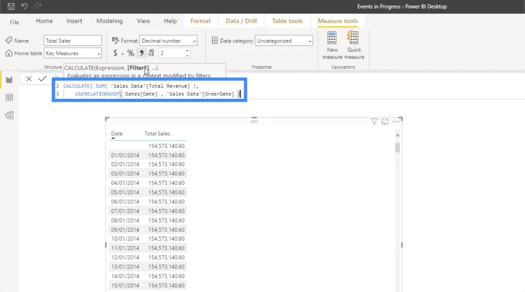Image resolution: width=525 pixels, height=292 pixels.
Task: Select the 01/01/2014 date cell
Action: [x=125, y=155]
